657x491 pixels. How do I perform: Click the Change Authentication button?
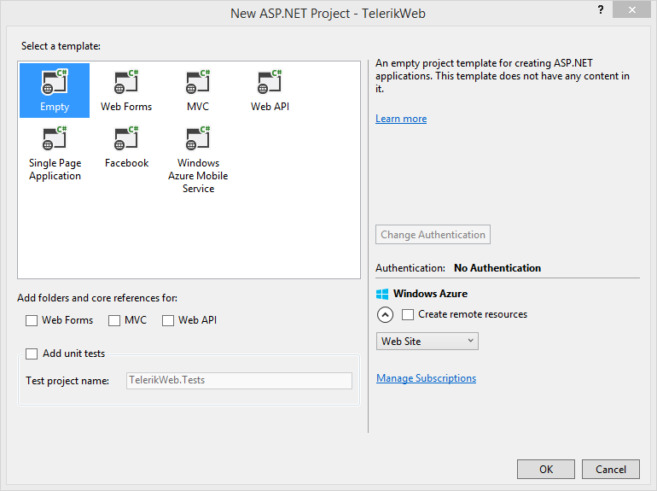pos(433,234)
